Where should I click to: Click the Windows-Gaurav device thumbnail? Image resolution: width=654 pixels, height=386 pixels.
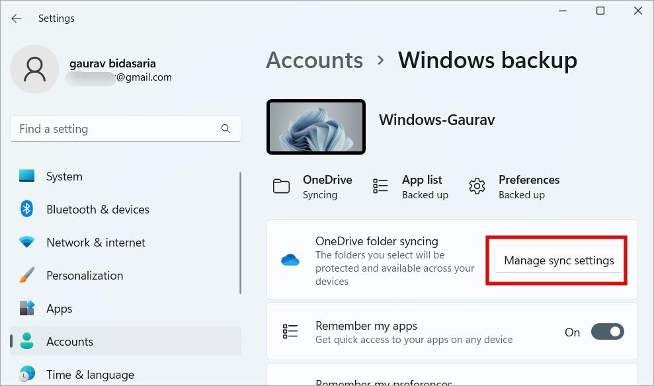pos(315,127)
